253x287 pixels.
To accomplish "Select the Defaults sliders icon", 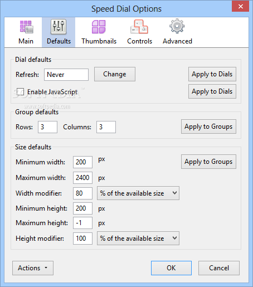I will (x=59, y=27).
